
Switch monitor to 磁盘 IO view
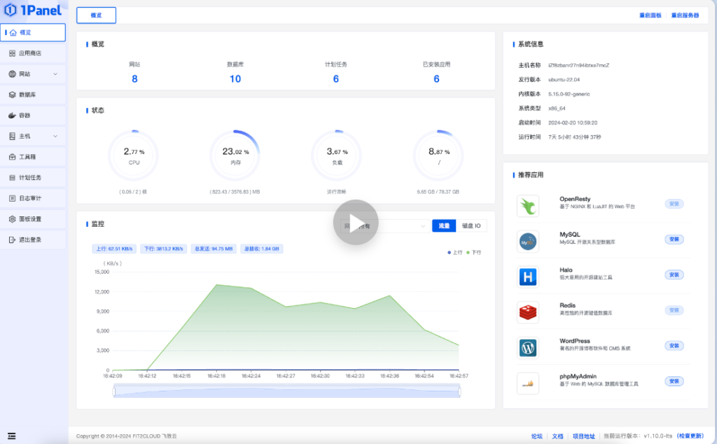471,226
